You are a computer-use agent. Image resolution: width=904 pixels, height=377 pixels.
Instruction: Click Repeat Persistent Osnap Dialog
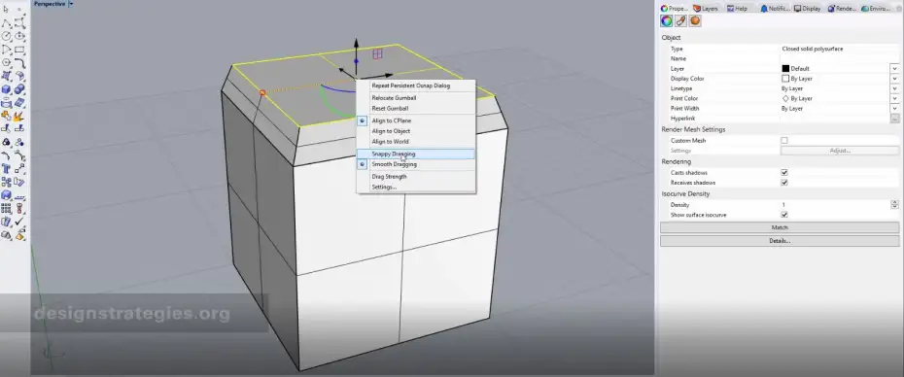(410, 86)
